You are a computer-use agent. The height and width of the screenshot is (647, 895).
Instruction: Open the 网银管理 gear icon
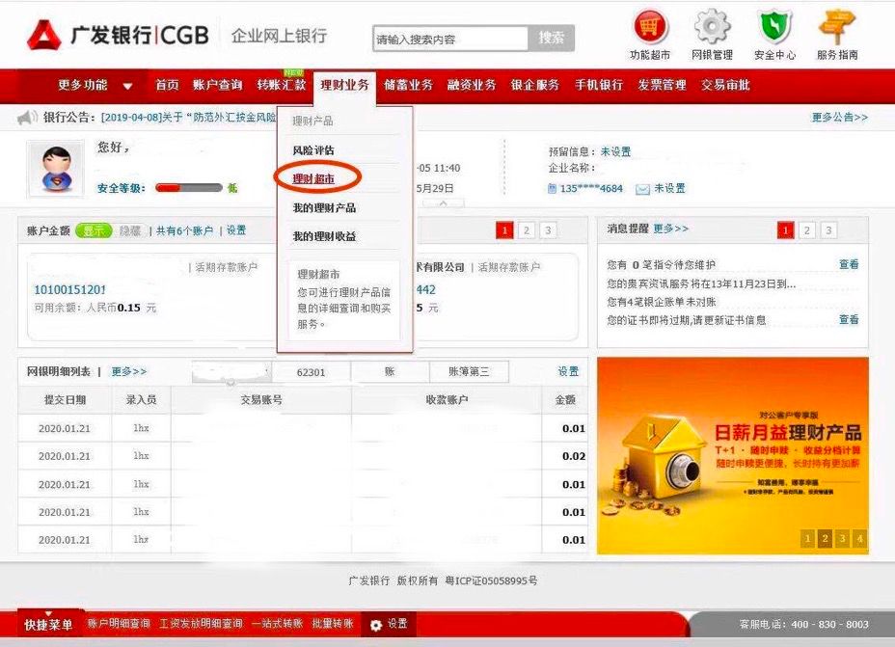pyautogui.click(x=712, y=26)
